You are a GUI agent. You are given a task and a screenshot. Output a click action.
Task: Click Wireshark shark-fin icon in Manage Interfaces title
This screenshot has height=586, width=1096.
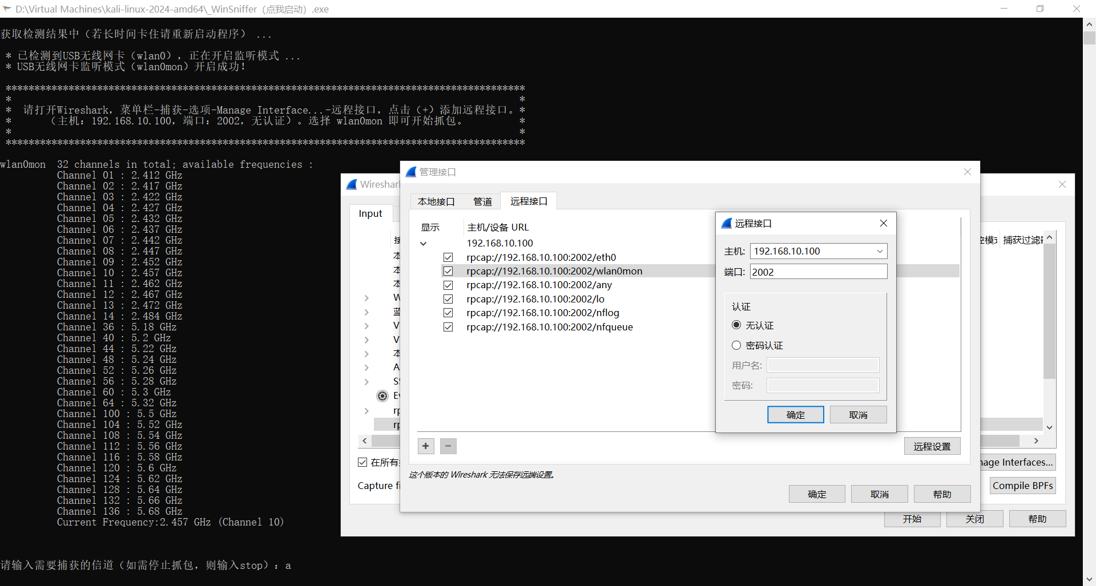tap(411, 172)
